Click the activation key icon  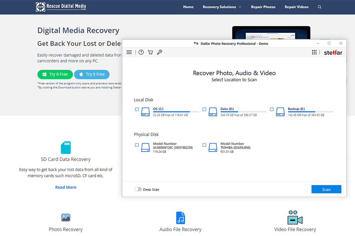159,52
